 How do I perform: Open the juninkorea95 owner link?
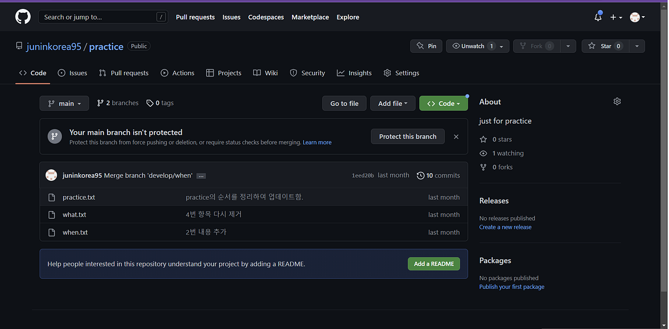point(54,47)
